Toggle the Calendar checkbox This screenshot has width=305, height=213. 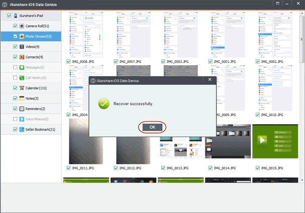click(15, 88)
